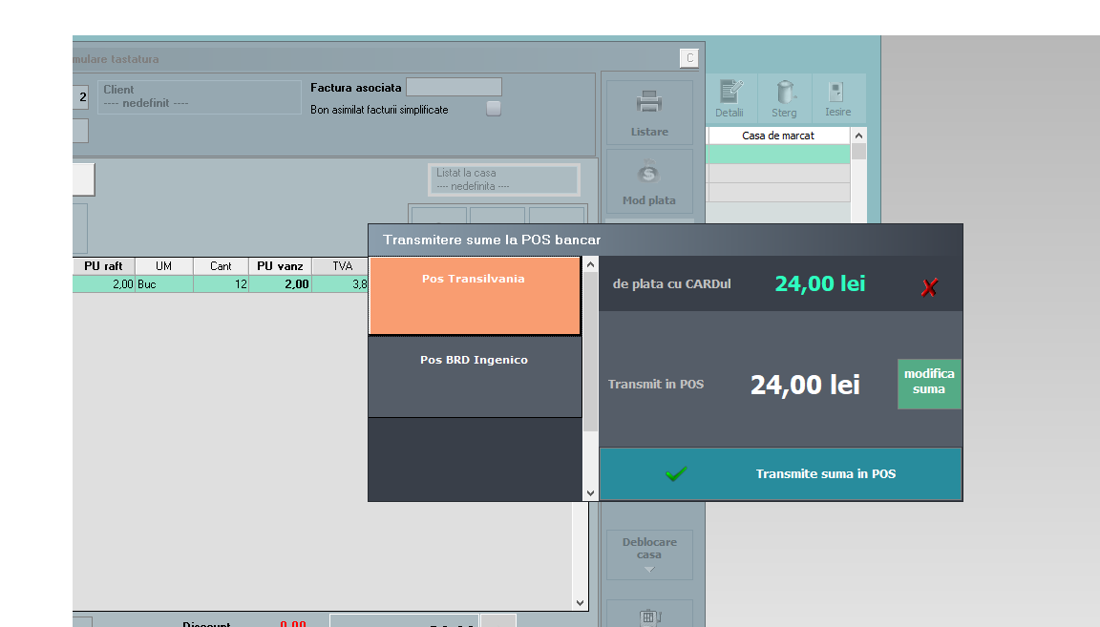Screen dimensions: 1100x627
Task: Confirm Transmite suma in POS
Action: [x=780, y=474]
